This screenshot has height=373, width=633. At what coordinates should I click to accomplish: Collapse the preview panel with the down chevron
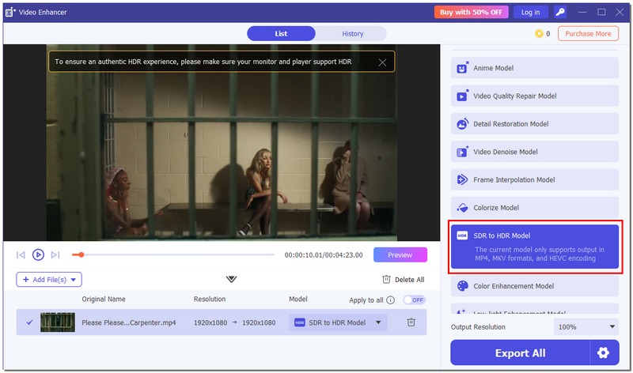point(231,279)
